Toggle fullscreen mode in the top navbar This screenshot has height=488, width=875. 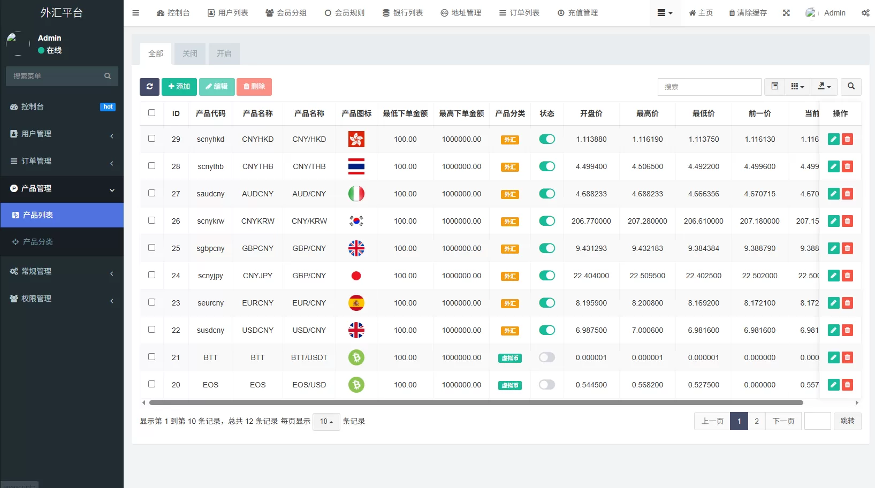click(786, 12)
